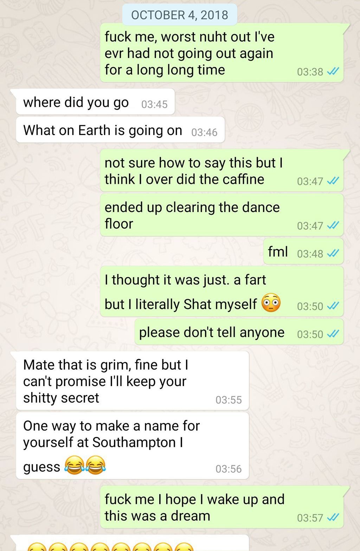Click the flushed face emoji

point(271,303)
